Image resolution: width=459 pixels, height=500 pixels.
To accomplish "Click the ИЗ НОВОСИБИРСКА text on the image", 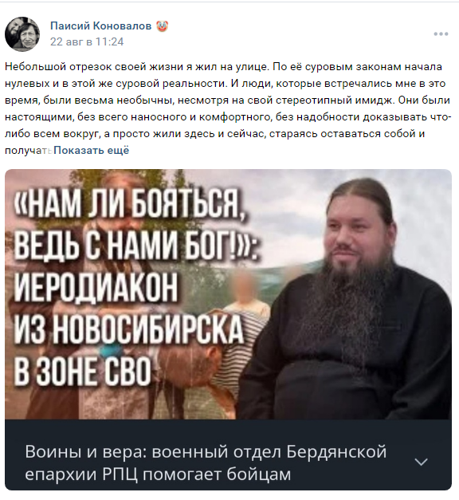I will pos(129,329).
